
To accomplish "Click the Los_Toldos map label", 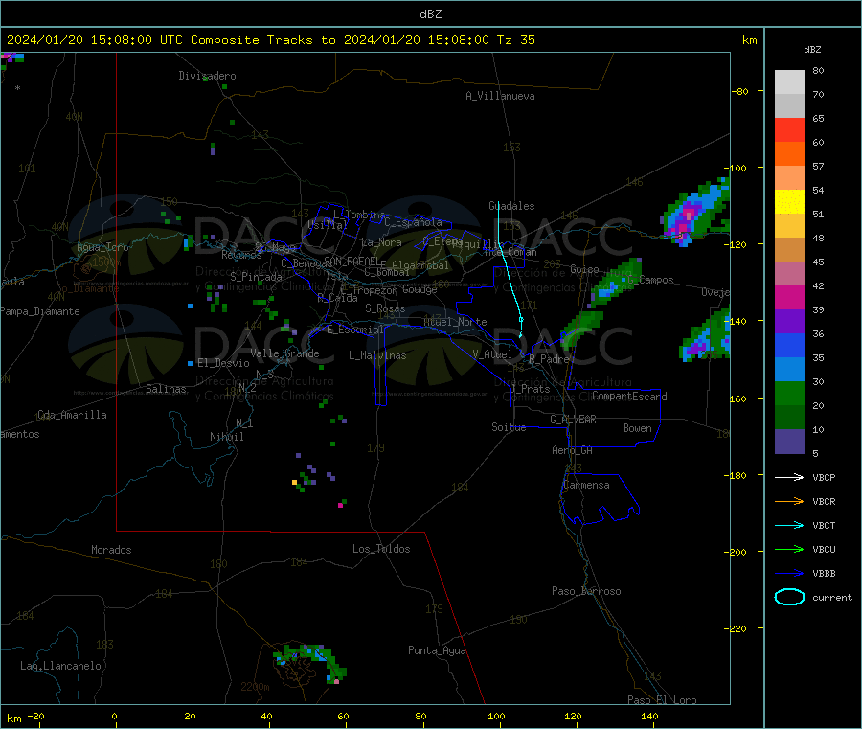I will 381,549.
